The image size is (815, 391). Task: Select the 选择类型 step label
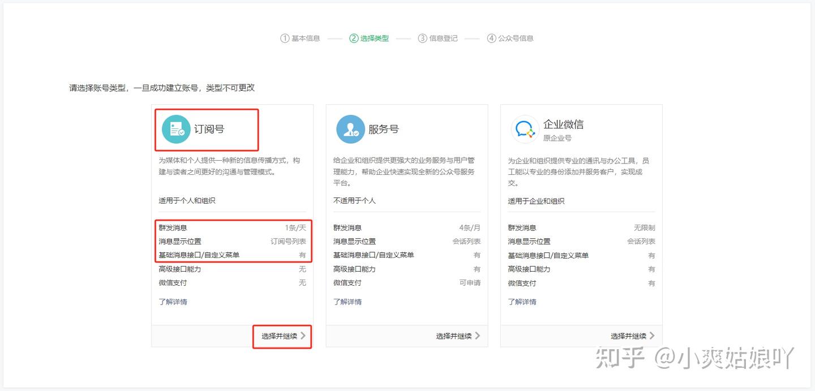[375, 38]
